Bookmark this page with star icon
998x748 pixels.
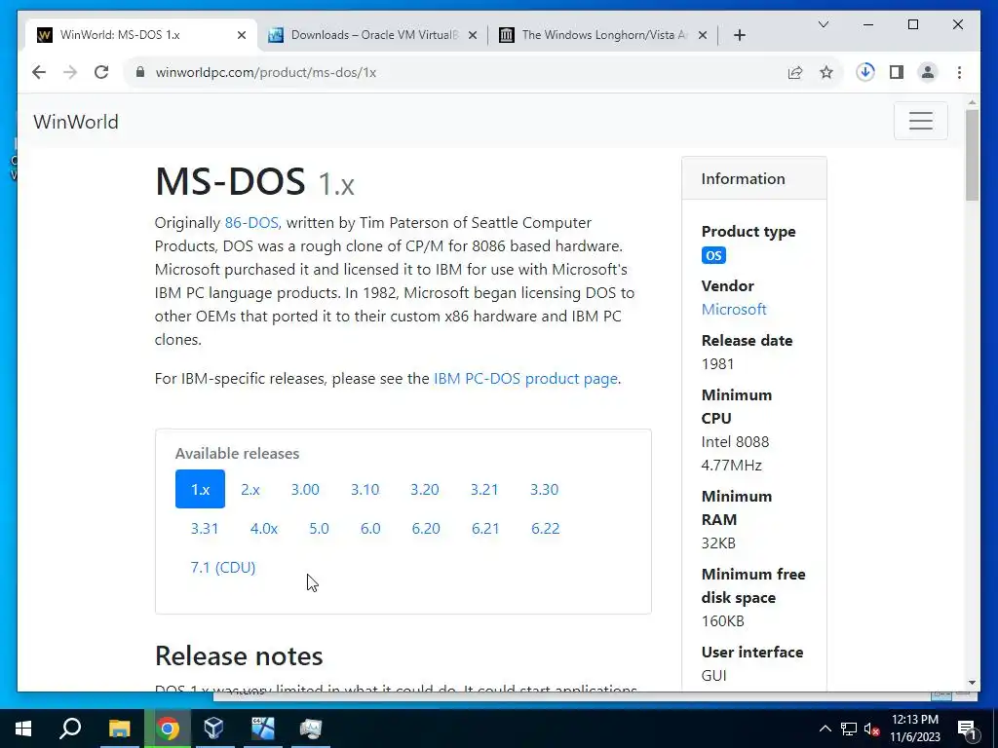tap(826, 72)
